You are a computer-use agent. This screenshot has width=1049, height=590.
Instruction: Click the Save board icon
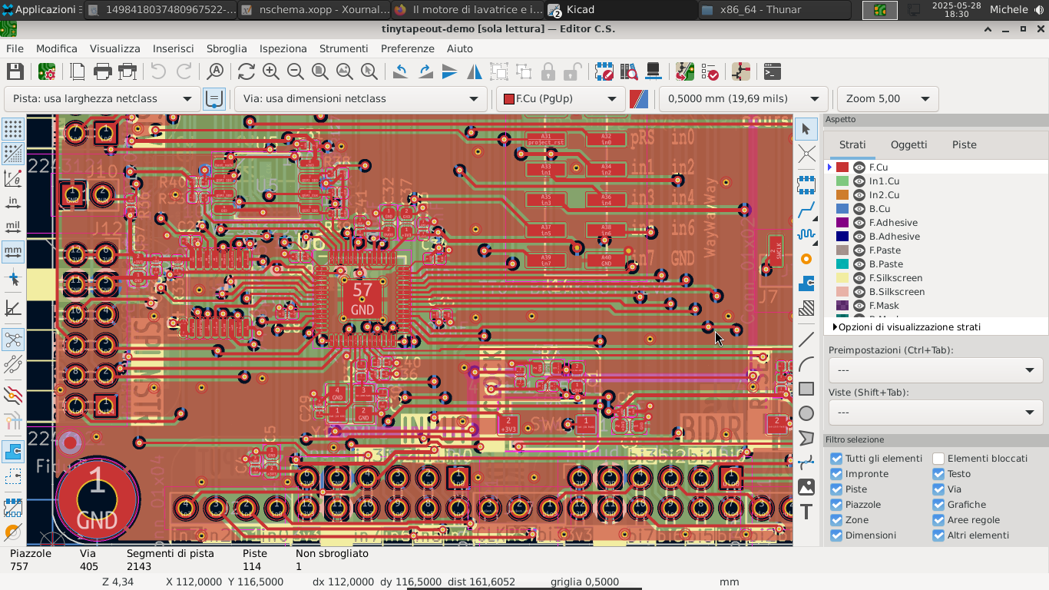tap(15, 71)
